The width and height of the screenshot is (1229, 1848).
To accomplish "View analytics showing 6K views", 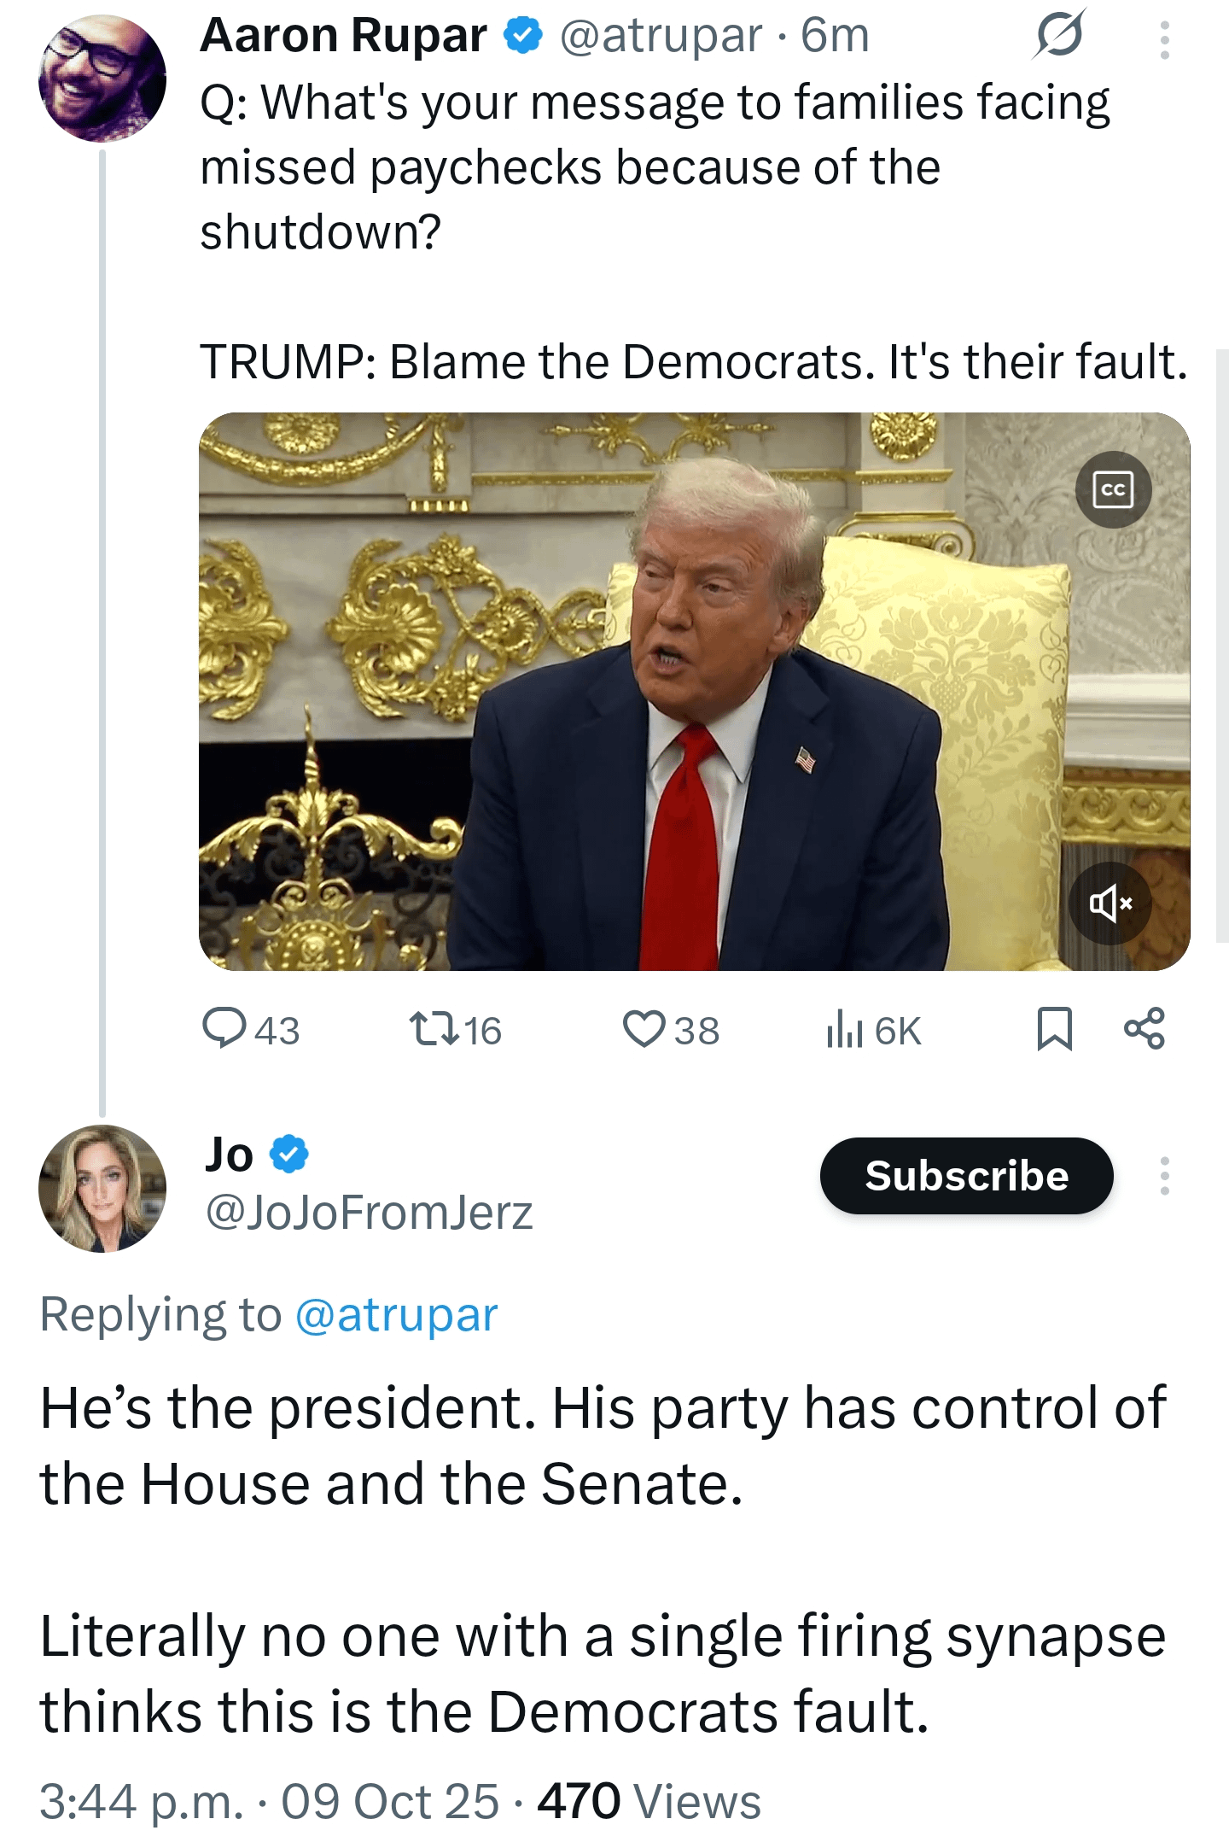I will coord(845,1028).
